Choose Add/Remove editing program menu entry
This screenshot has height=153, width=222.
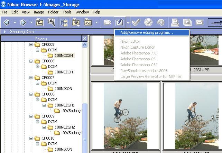pos(152,32)
